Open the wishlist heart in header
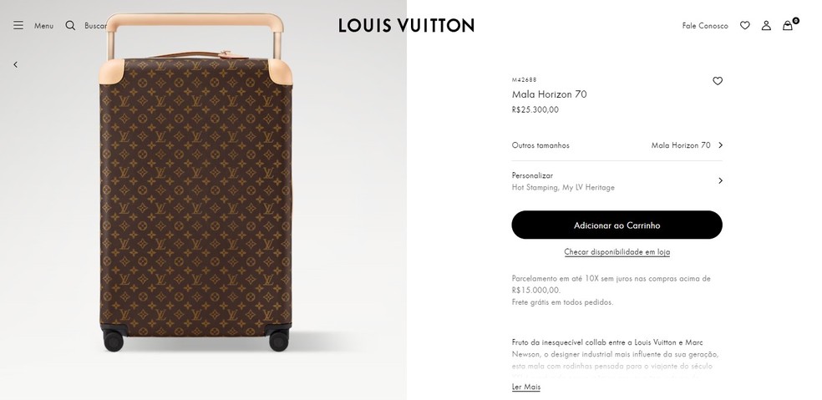The image size is (822, 400). [745, 26]
